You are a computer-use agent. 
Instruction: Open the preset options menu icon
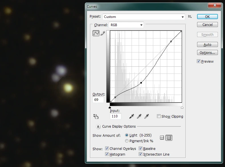tap(190, 17)
